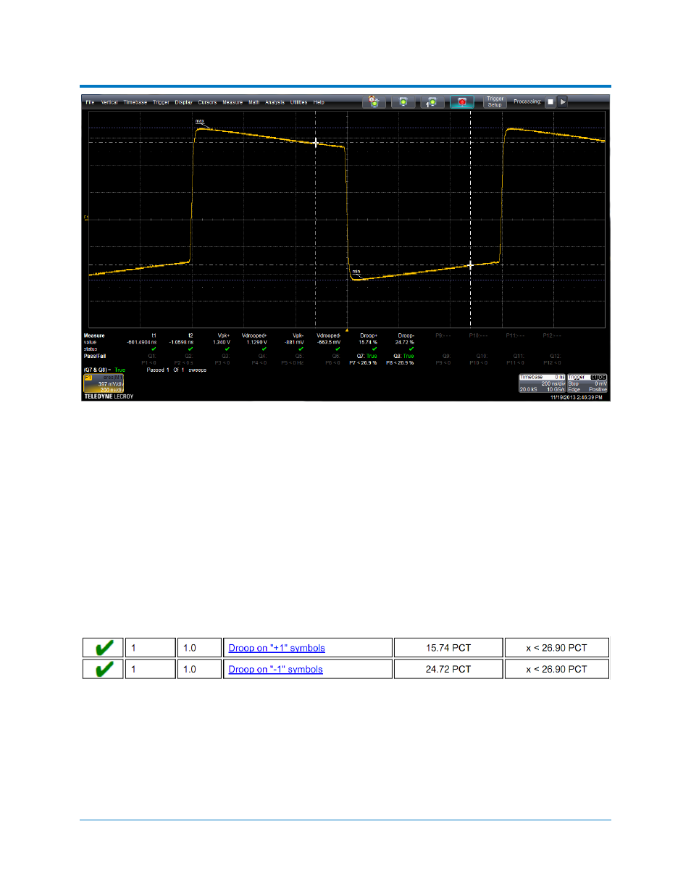Click the Q7 True pass/fail result
This screenshot has height=895, width=691.
tap(367, 356)
